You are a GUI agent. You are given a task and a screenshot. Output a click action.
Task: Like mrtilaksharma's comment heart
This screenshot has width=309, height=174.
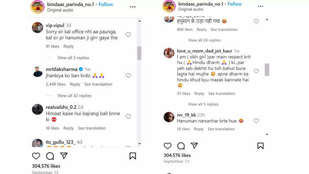click(128, 76)
